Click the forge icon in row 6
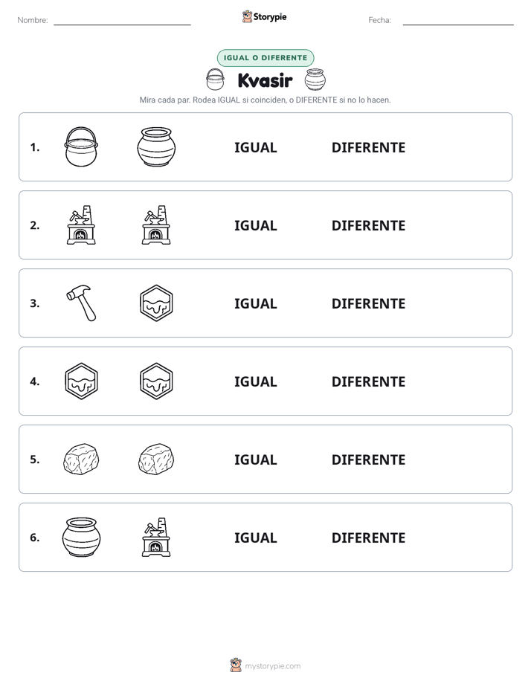This screenshot has width=531, height=687. [x=156, y=537]
